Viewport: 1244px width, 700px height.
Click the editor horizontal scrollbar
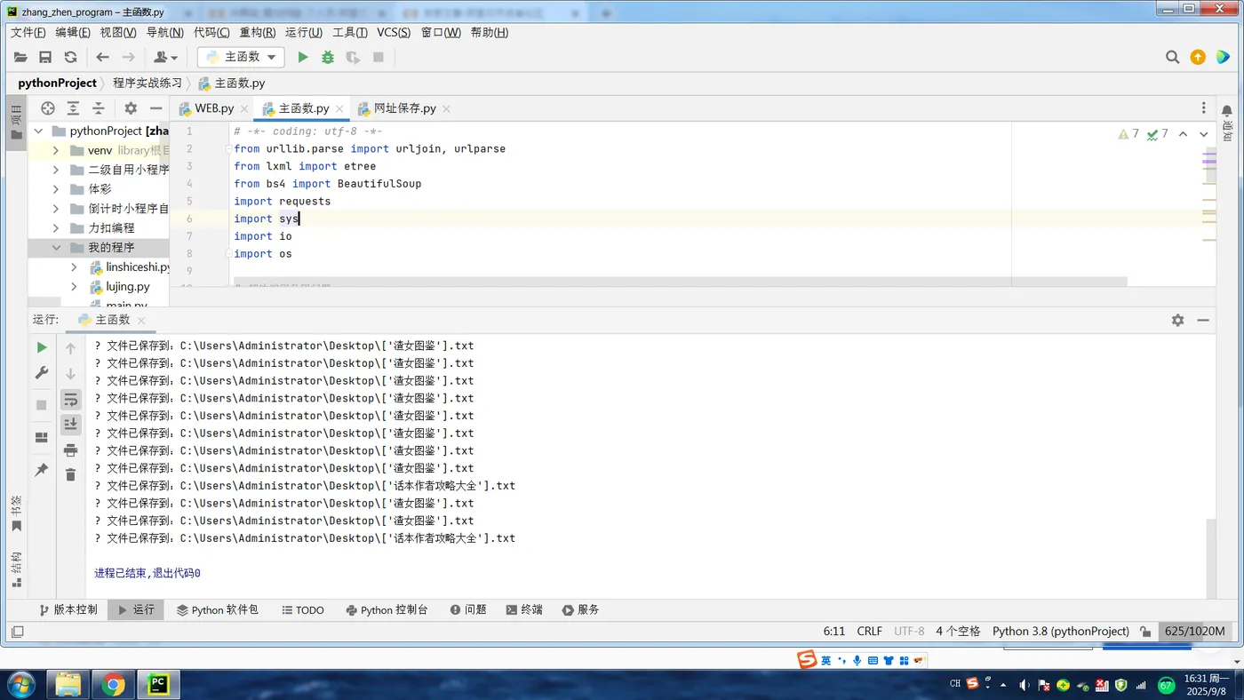pos(679,282)
